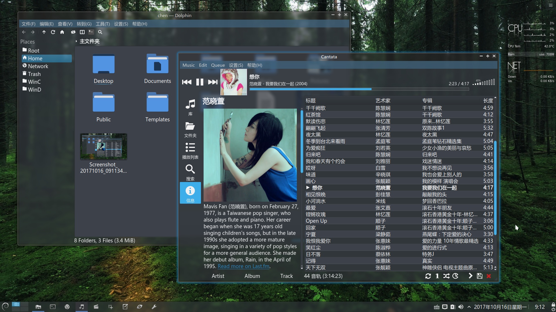Expand the 主文件夹 breadcrumb arrow
Image resolution: width=556 pixels, height=312 pixels.
point(76,41)
